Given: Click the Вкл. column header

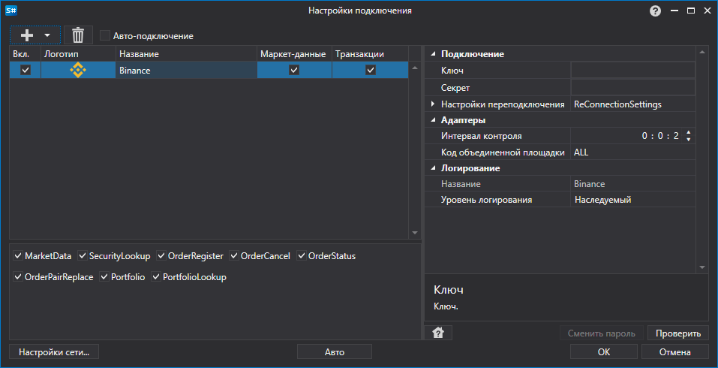Looking at the screenshot, I should (26, 54).
